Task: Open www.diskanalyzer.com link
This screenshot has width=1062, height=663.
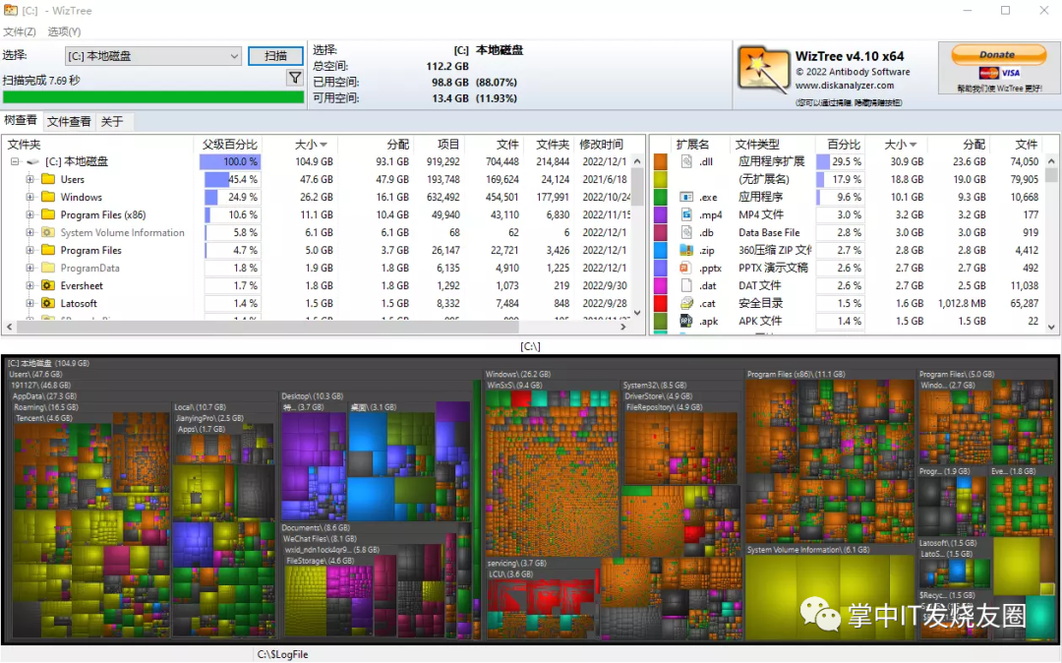Action: click(845, 86)
